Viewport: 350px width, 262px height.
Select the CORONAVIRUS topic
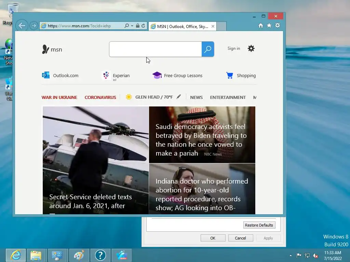(100, 97)
